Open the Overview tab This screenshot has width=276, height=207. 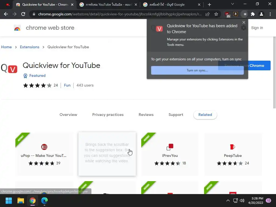(68, 115)
